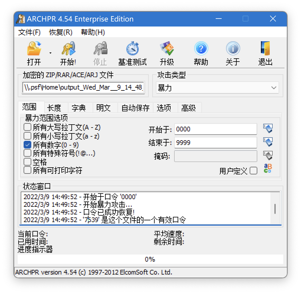
Task: Click the status window scrollbar thumb
Action: pyautogui.click(x=275, y=209)
